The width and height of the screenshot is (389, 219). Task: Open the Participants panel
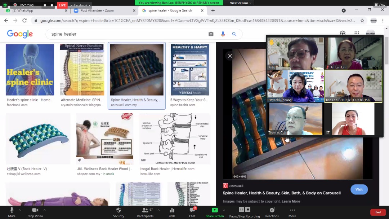click(145, 212)
